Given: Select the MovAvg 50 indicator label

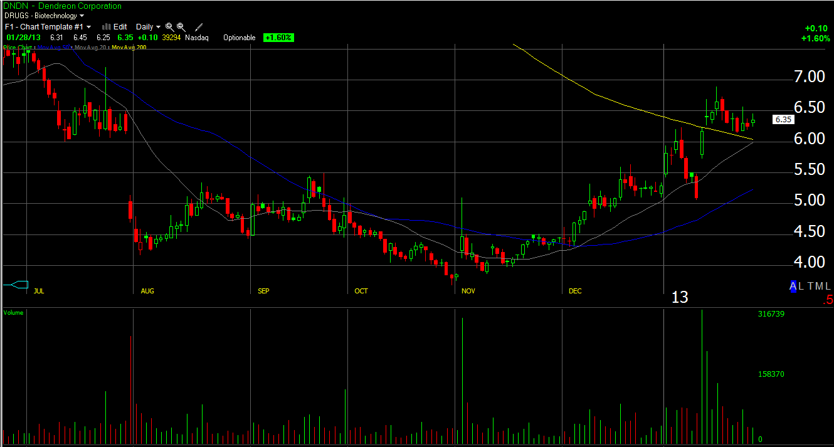Looking at the screenshot, I should [54, 47].
